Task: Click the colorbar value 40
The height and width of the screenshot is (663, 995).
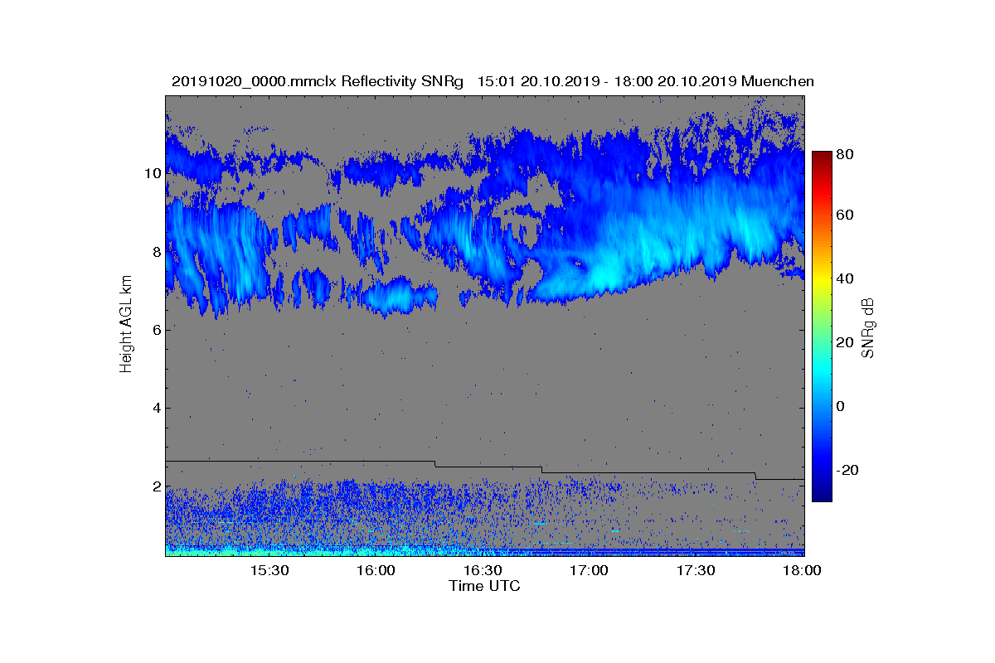Action: coord(847,278)
